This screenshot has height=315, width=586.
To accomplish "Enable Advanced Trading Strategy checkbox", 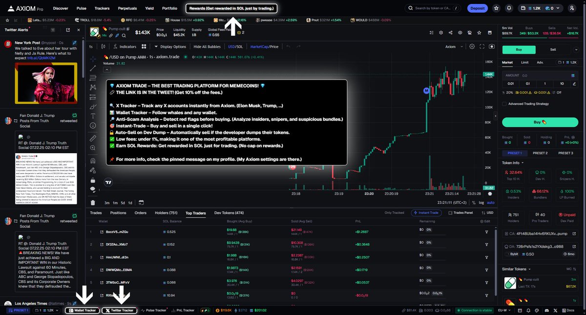I will pos(504,103).
